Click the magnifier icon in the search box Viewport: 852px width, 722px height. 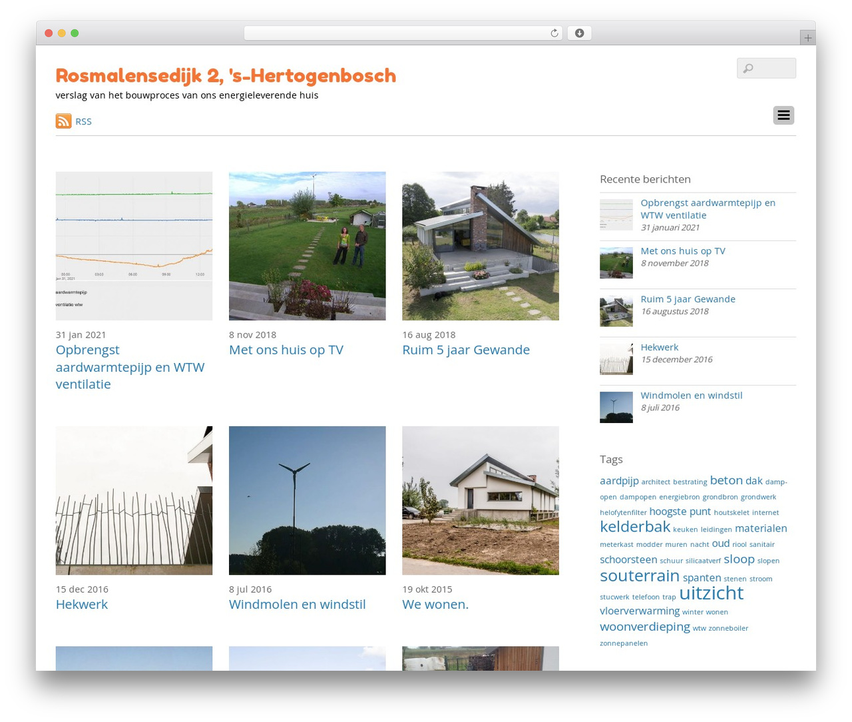748,68
